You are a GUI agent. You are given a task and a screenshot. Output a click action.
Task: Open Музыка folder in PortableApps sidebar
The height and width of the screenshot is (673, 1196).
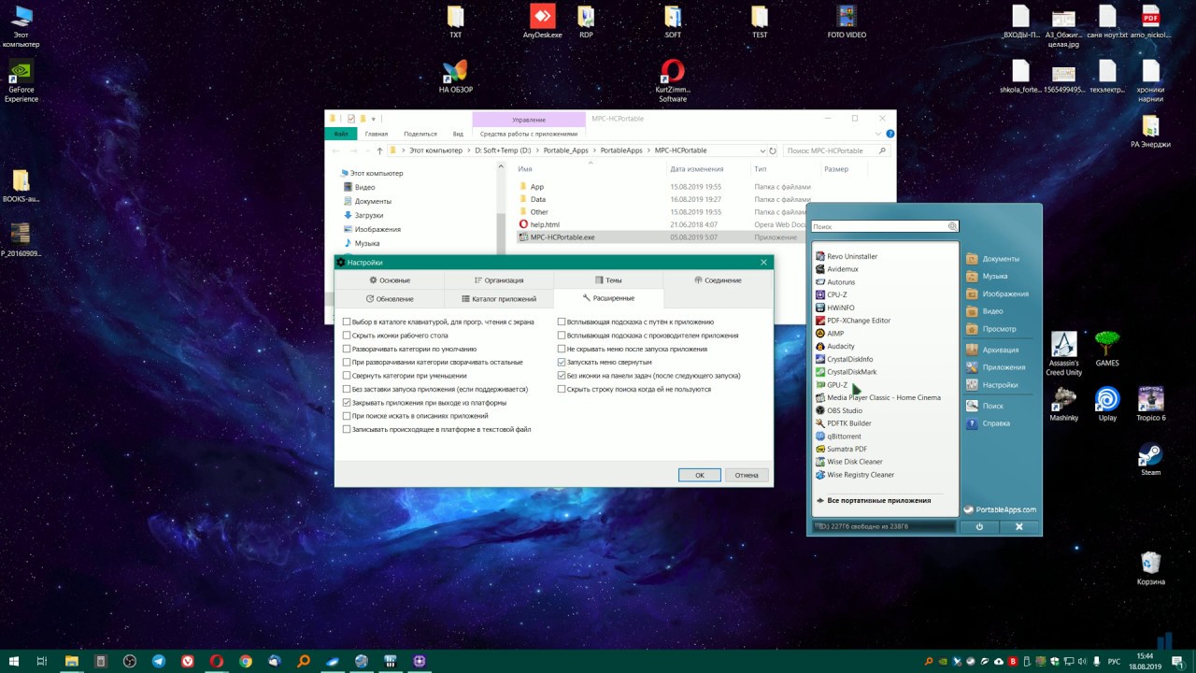click(x=987, y=276)
